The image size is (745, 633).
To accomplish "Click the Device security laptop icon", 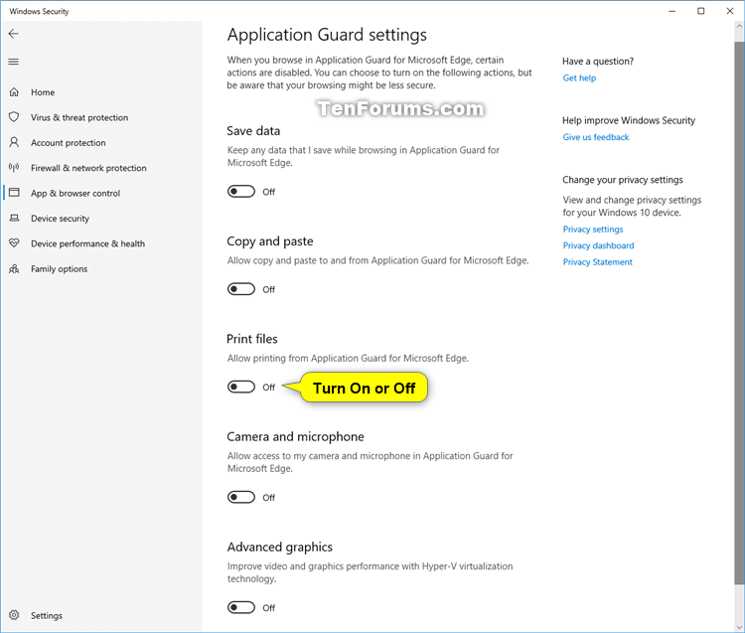I will pos(14,218).
